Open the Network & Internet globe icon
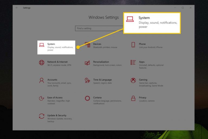Image resolution: width=208 pixels, height=139 pixels. (42, 62)
